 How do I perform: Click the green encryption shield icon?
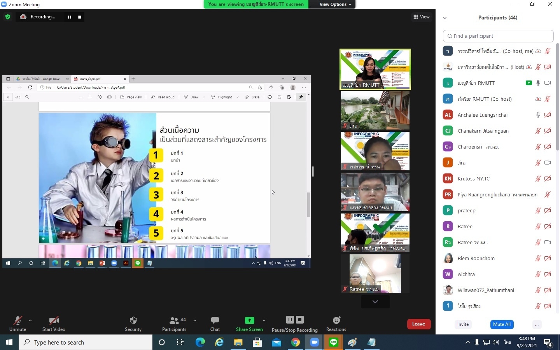pos(8,17)
